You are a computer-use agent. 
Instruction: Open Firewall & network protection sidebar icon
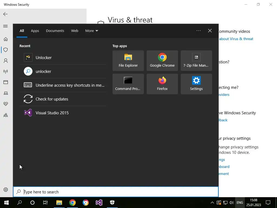tap(6, 71)
